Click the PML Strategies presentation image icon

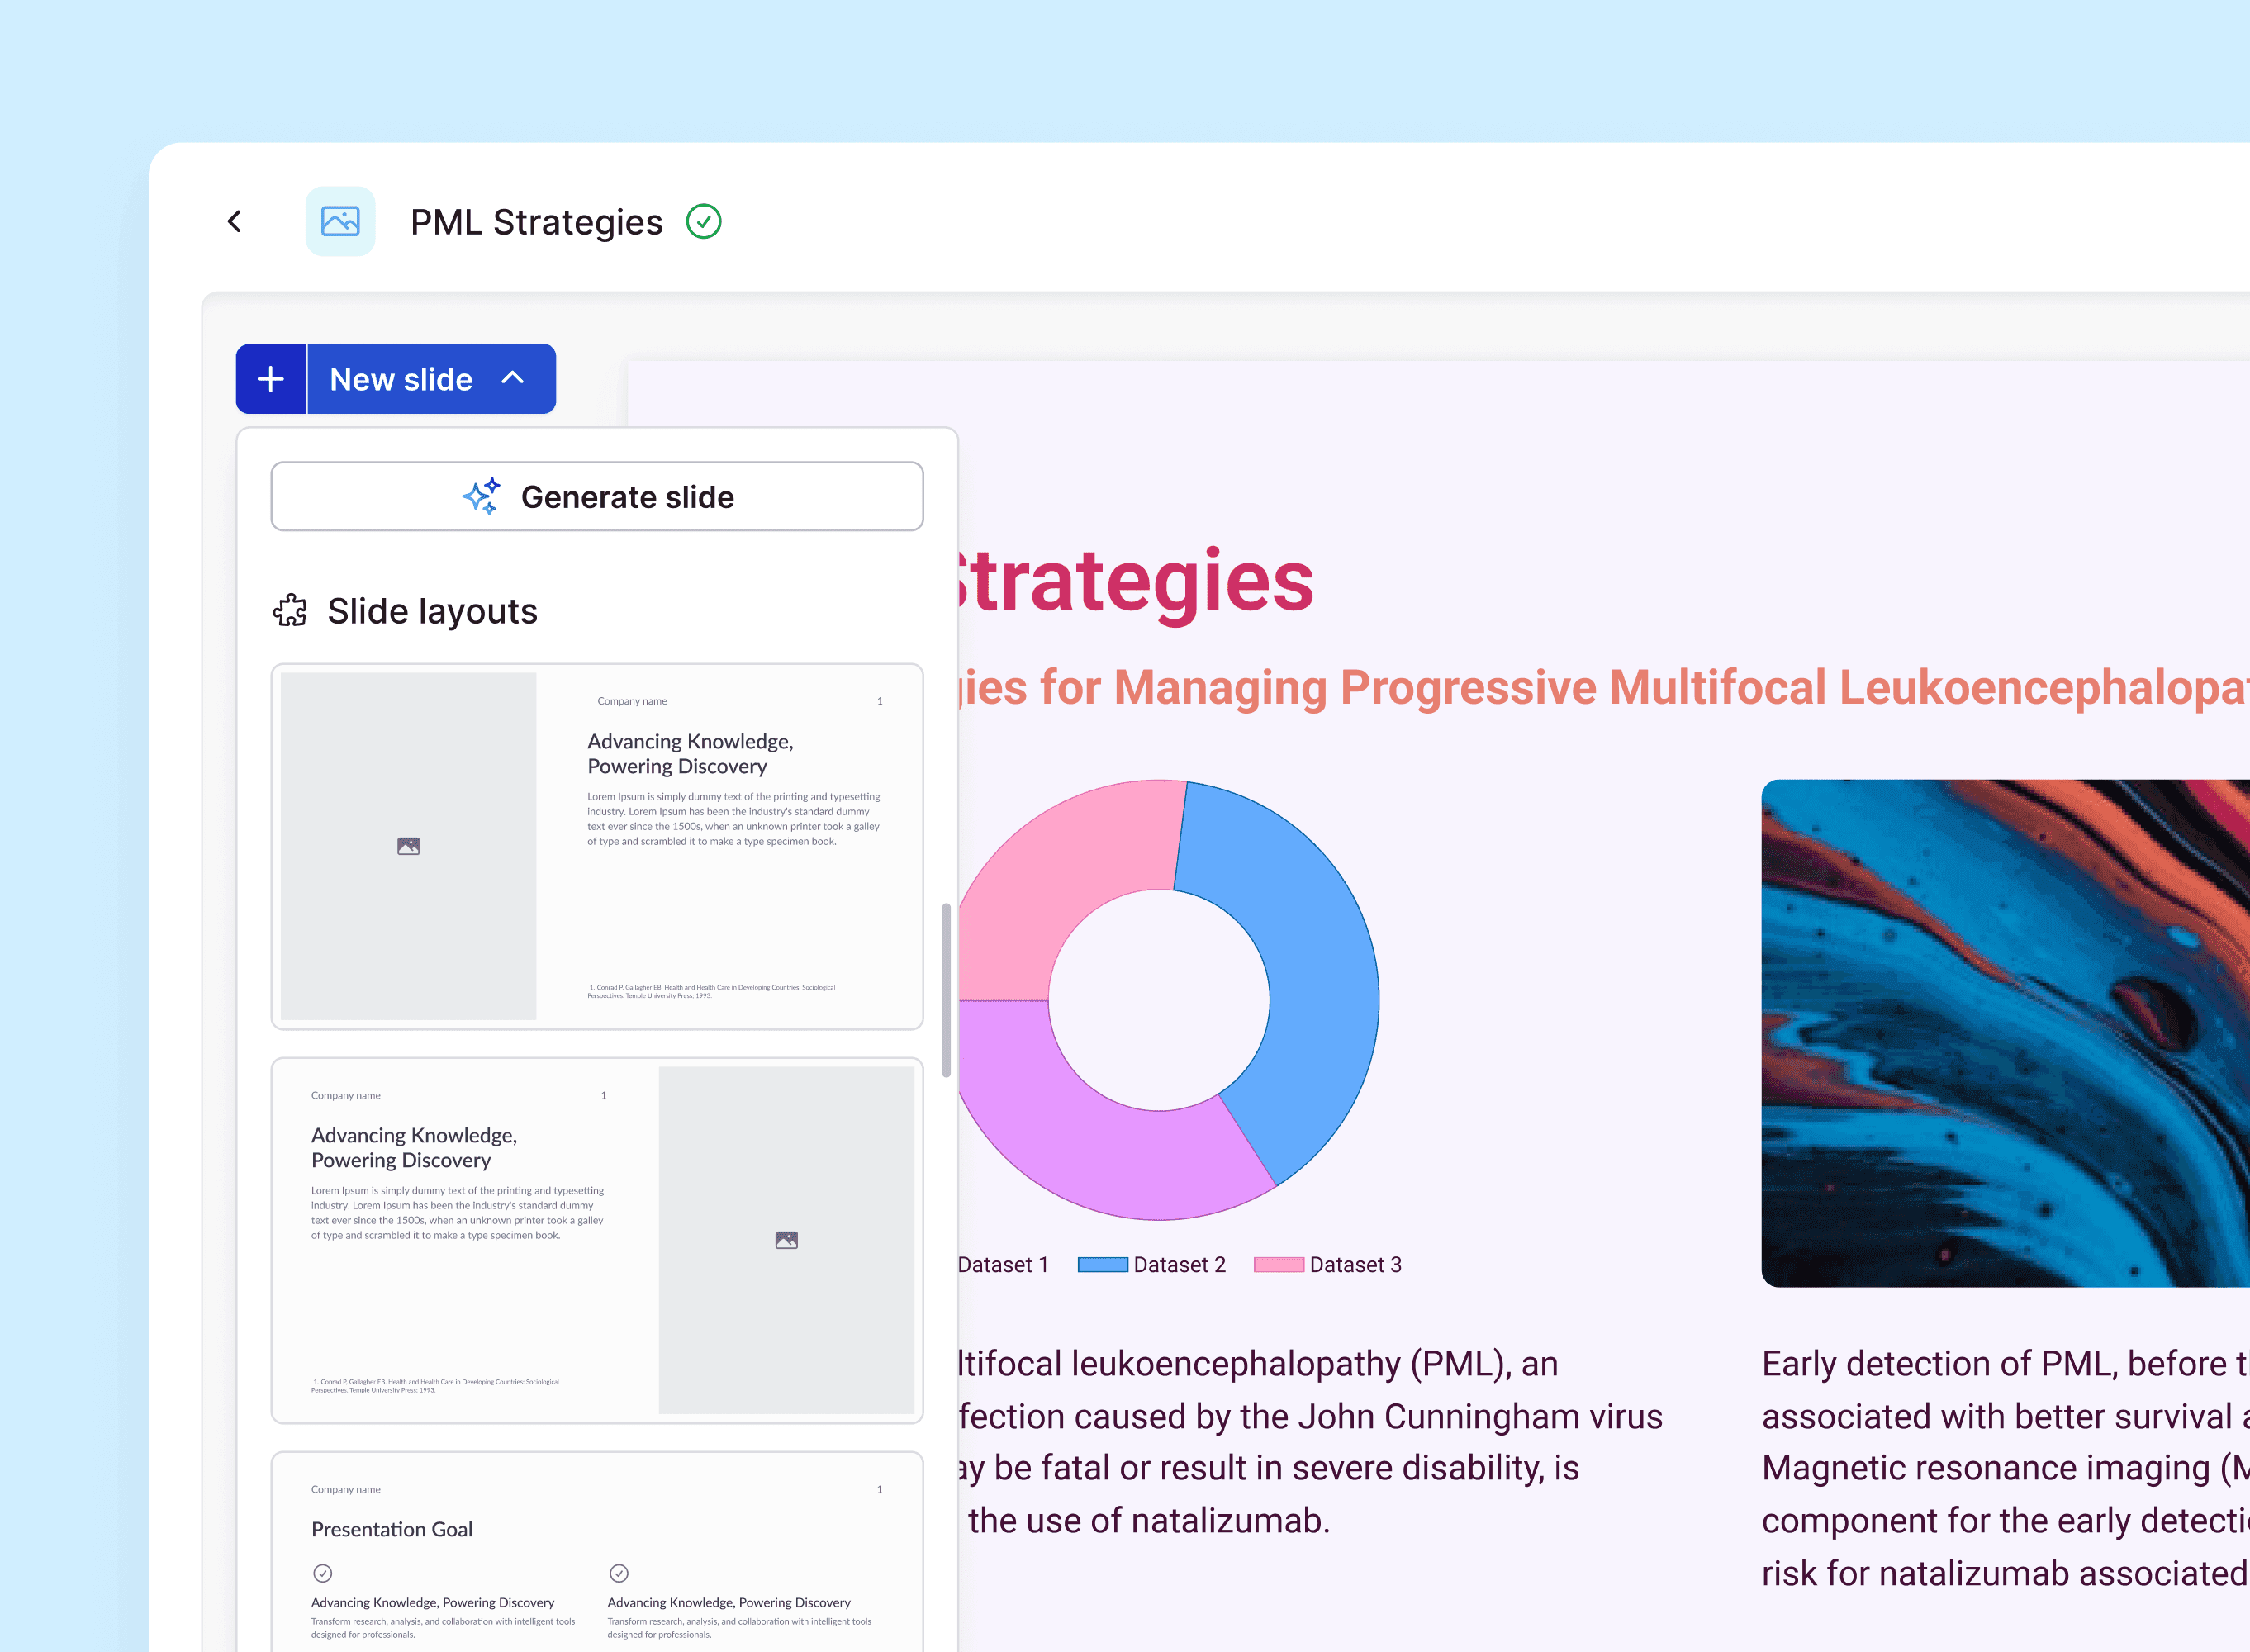[x=340, y=221]
